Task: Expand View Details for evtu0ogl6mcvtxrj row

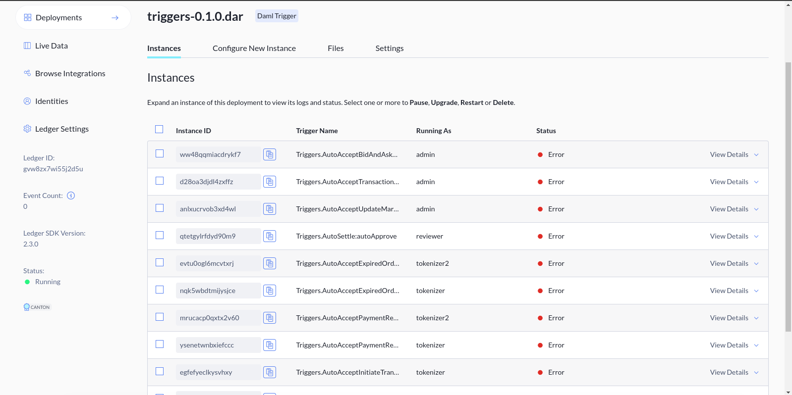Action: pyautogui.click(x=734, y=263)
